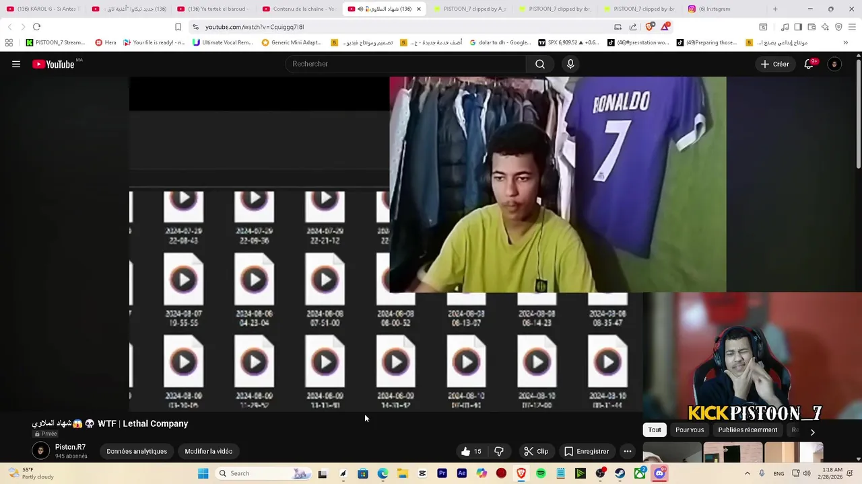
Task: Open Données analytiques for this video
Action: (x=137, y=451)
